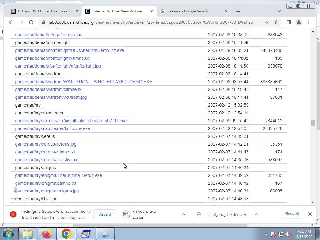Screen dimensions: 320x240
Task: Close the Internet Archive View Archive tab
Action: pos(152,12)
